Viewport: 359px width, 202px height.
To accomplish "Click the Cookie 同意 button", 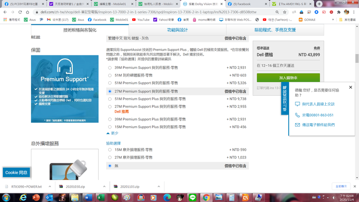I will [16, 173].
